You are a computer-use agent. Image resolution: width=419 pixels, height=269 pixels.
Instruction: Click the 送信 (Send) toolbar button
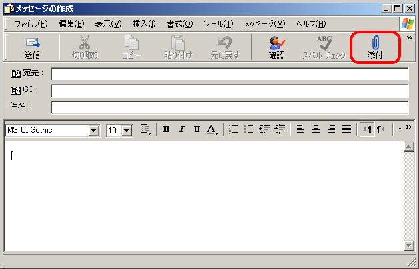pyautogui.click(x=32, y=47)
